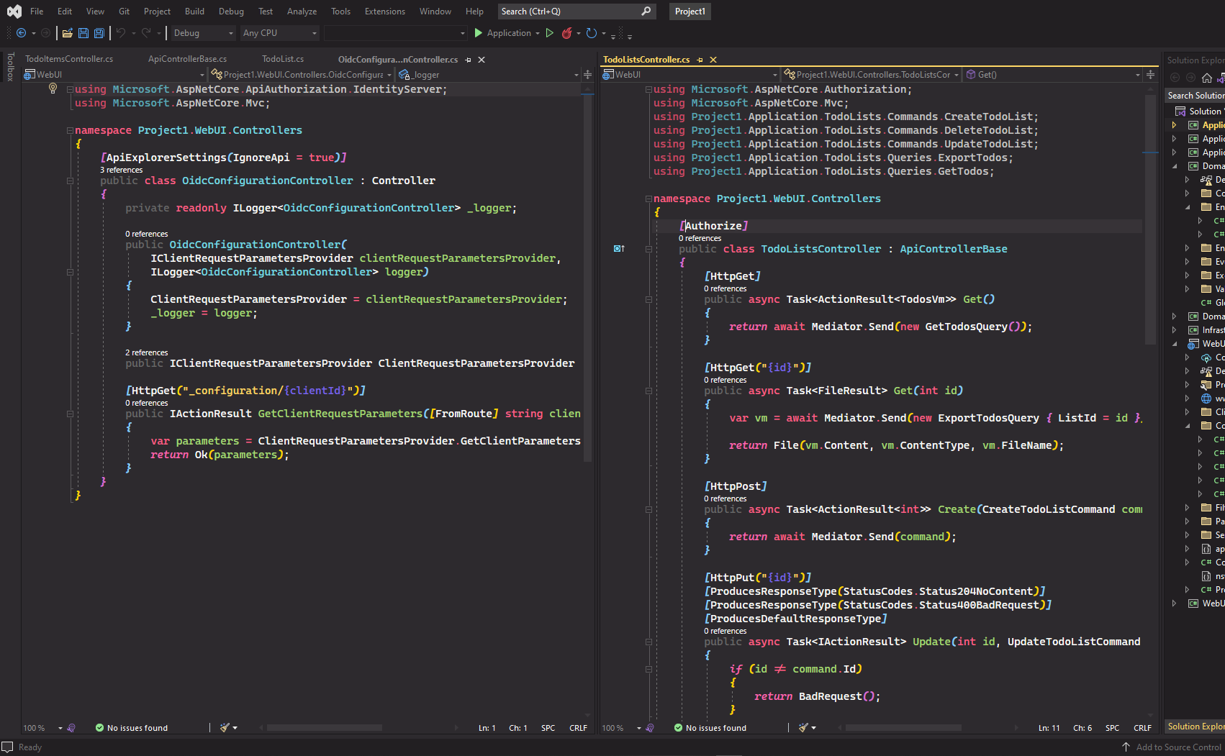The image size is (1225, 756).
Task: Click the 2 references CodeLens link
Action: 147,352
